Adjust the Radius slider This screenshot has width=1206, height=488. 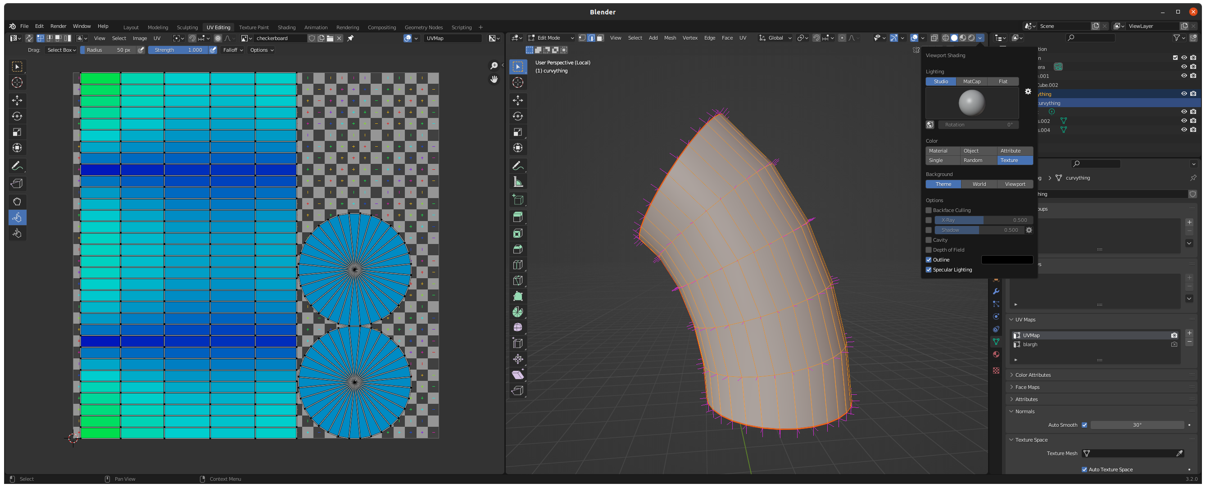pos(108,50)
